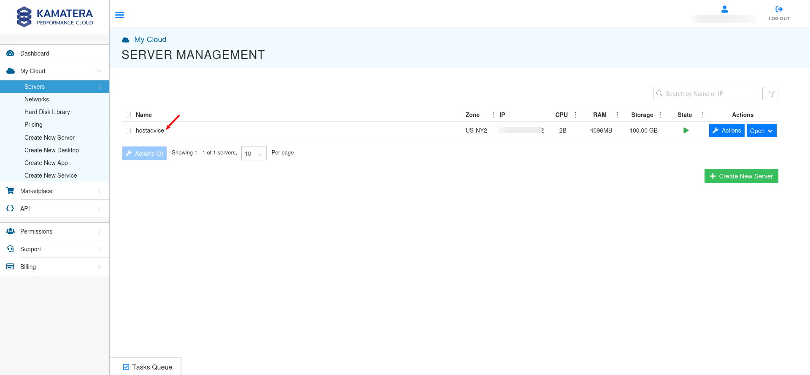
Task: Click the green running state icon
Action: pos(686,130)
